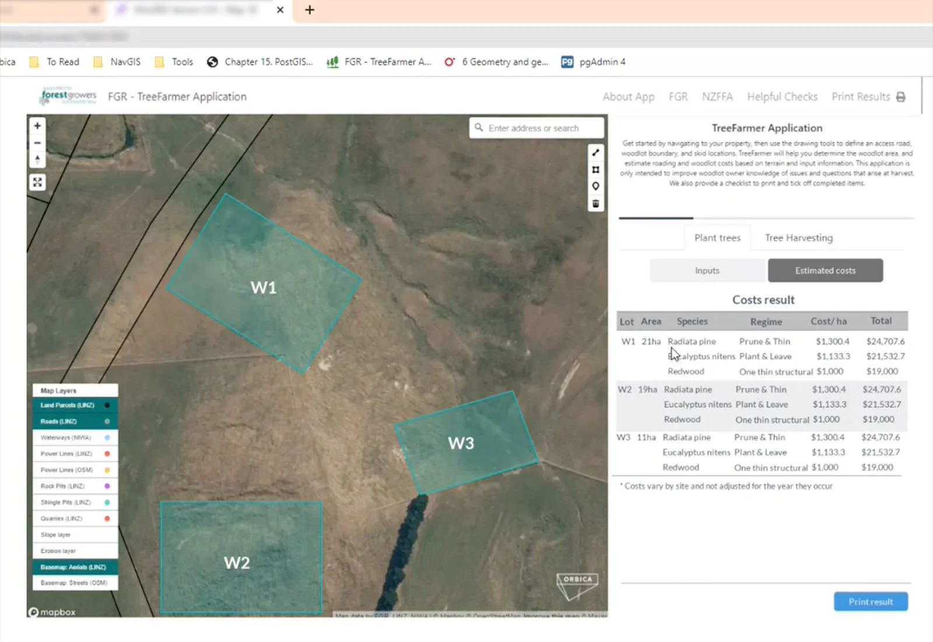
Task: Toggle Power Lines (OSM) layer
Action: pyautogui.click(x=75, y=470)
